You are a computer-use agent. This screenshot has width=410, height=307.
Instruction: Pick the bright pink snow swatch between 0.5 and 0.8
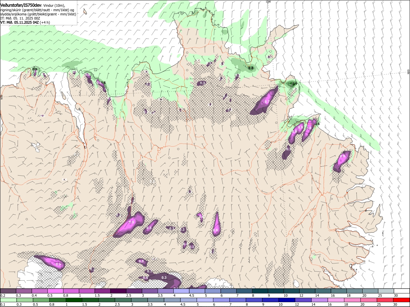55,291
